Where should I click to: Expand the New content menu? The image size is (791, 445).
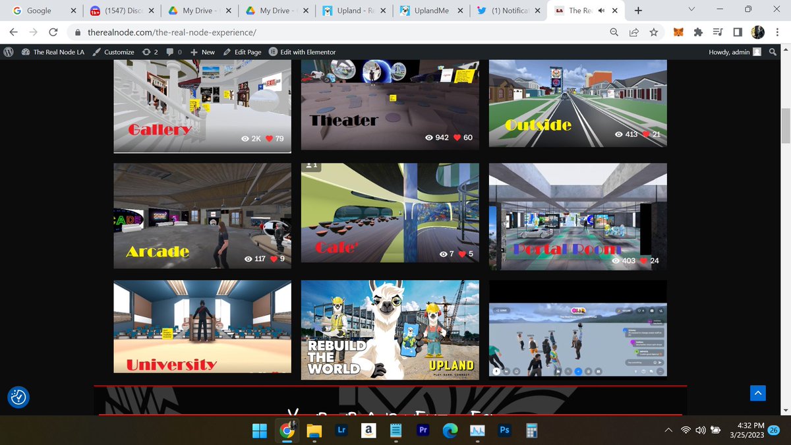[x=202, y=51]
